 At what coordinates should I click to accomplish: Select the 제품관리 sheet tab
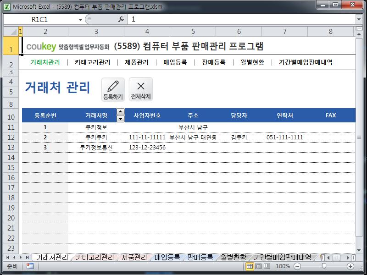click(x=134, y=258)
